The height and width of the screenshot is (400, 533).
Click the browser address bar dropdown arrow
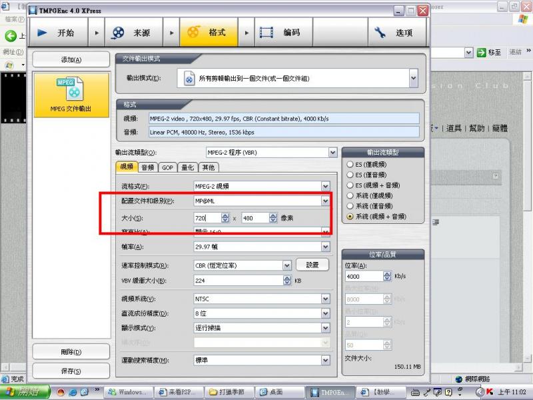pyautogui.click(x=469, y=53)
